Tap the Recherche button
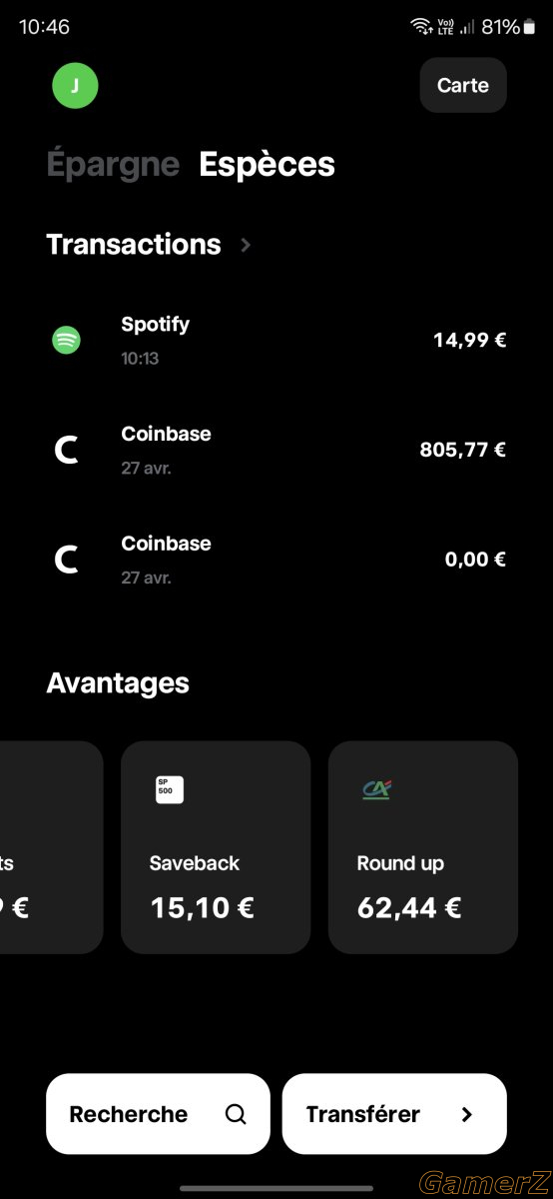The height and width of the screenshot is (1199, 553). coord(158,1114)
